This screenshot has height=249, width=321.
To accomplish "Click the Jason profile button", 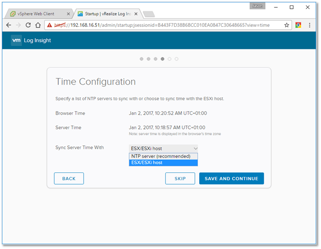I will click(257, 6).
